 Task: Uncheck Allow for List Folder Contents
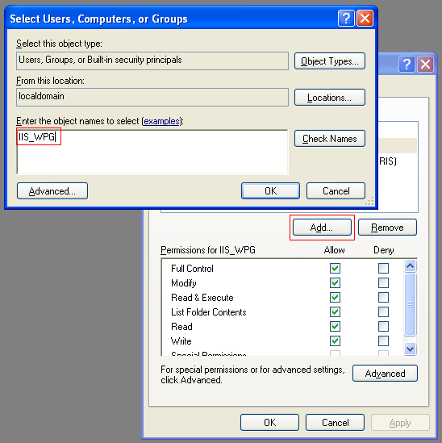(x=335, y=312)
